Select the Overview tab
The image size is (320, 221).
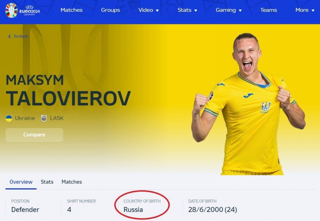tap(21, 182)
